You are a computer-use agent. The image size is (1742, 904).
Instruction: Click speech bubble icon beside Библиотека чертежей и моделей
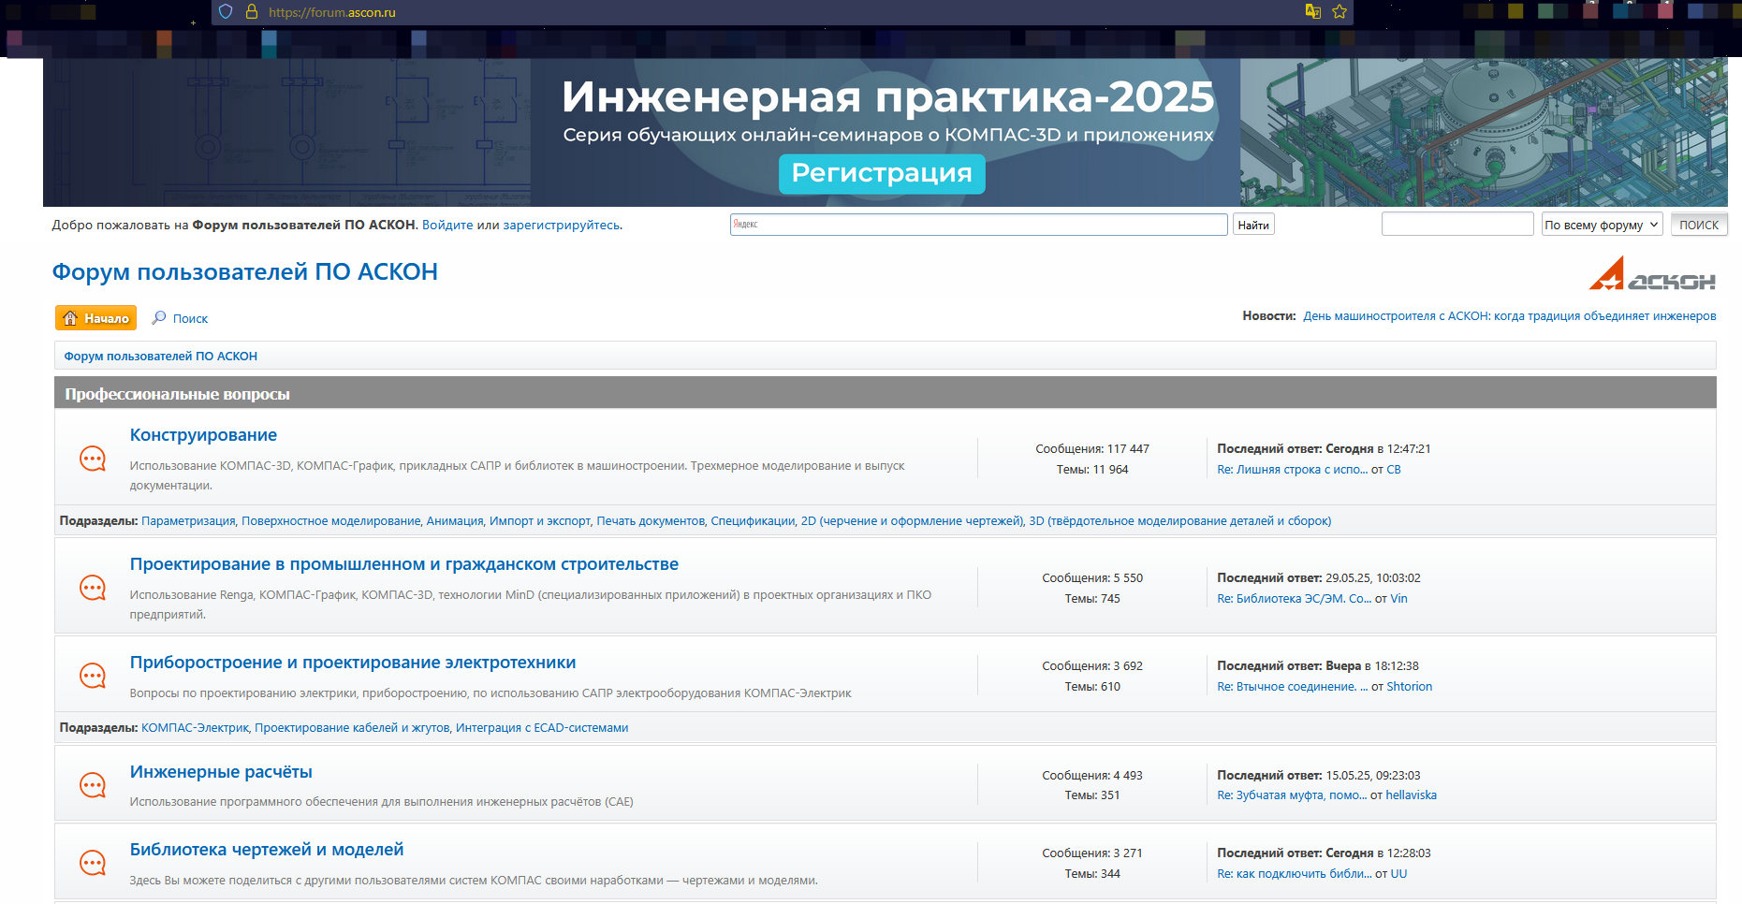[93, 863]
